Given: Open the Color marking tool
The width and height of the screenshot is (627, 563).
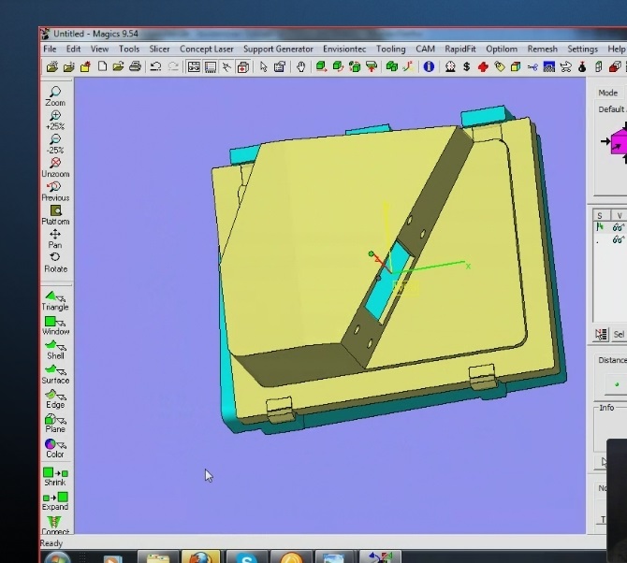Looking at the screenshot, I should tap(55, 447).
